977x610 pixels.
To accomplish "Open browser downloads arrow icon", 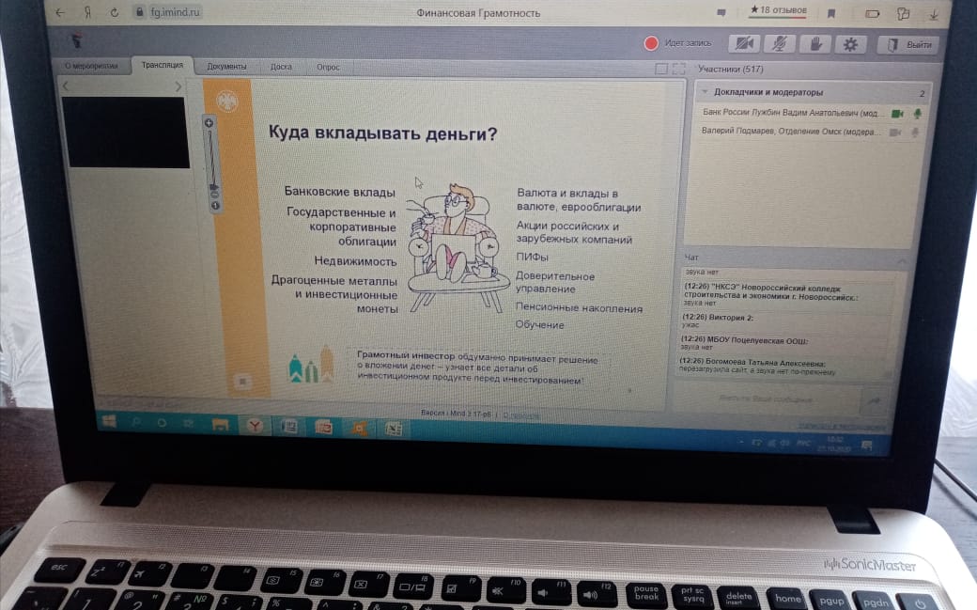I will tap(934, 14).
